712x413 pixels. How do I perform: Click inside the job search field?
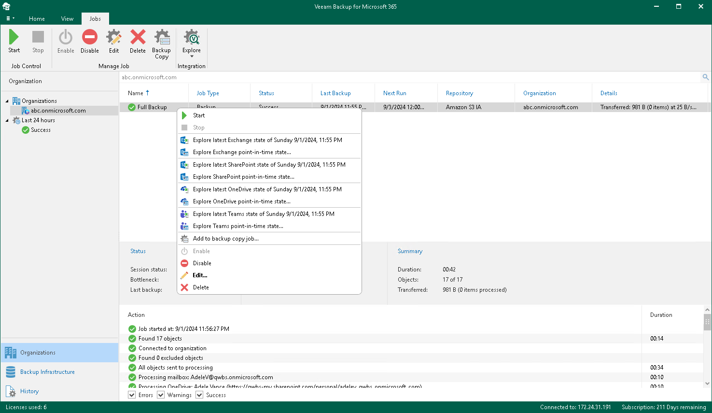coord(410,77)
